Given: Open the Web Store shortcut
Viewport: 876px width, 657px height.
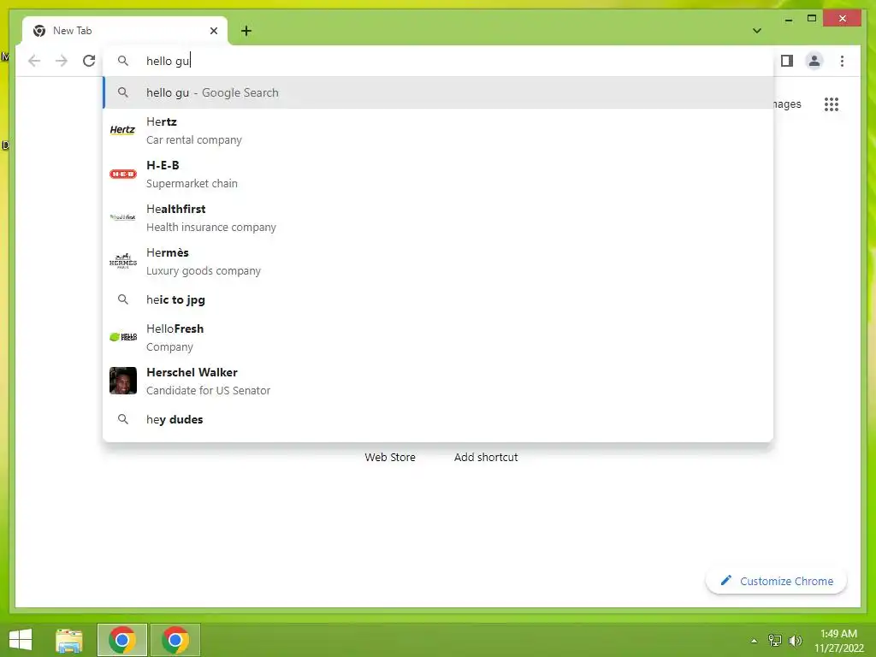Looking at the screenshot, I should [390, 457].
